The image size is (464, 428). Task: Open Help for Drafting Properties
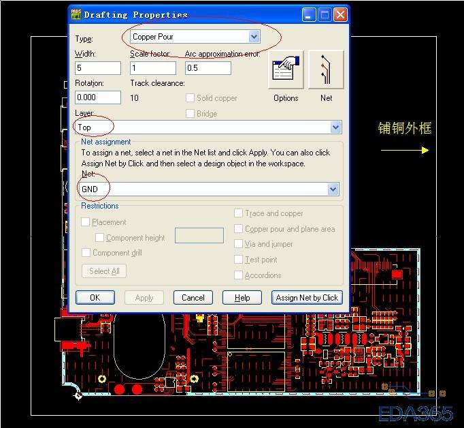(x=242, y=297)
